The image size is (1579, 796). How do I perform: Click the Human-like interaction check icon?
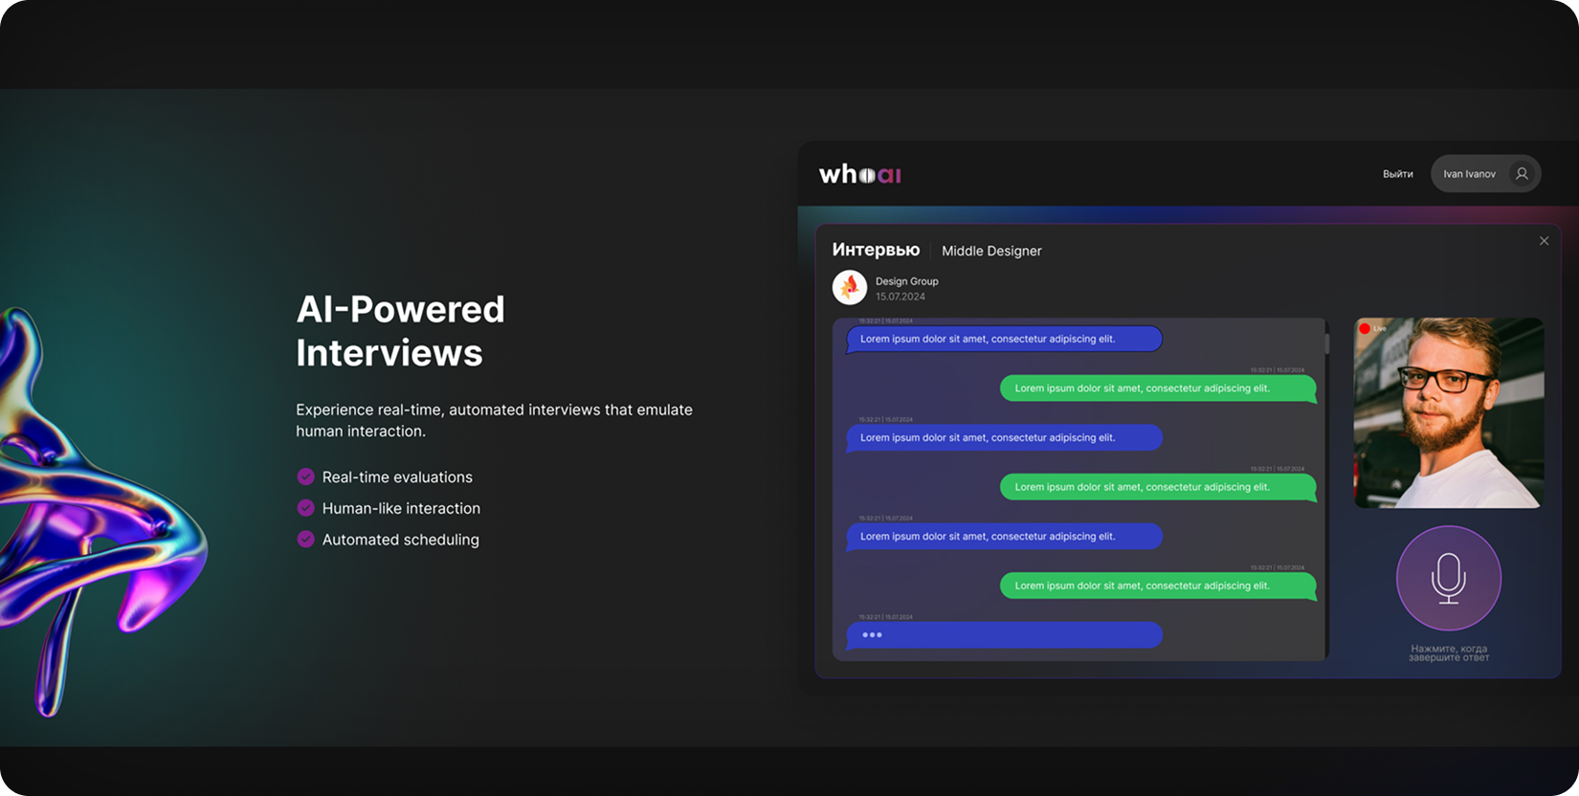coord(306,508)
